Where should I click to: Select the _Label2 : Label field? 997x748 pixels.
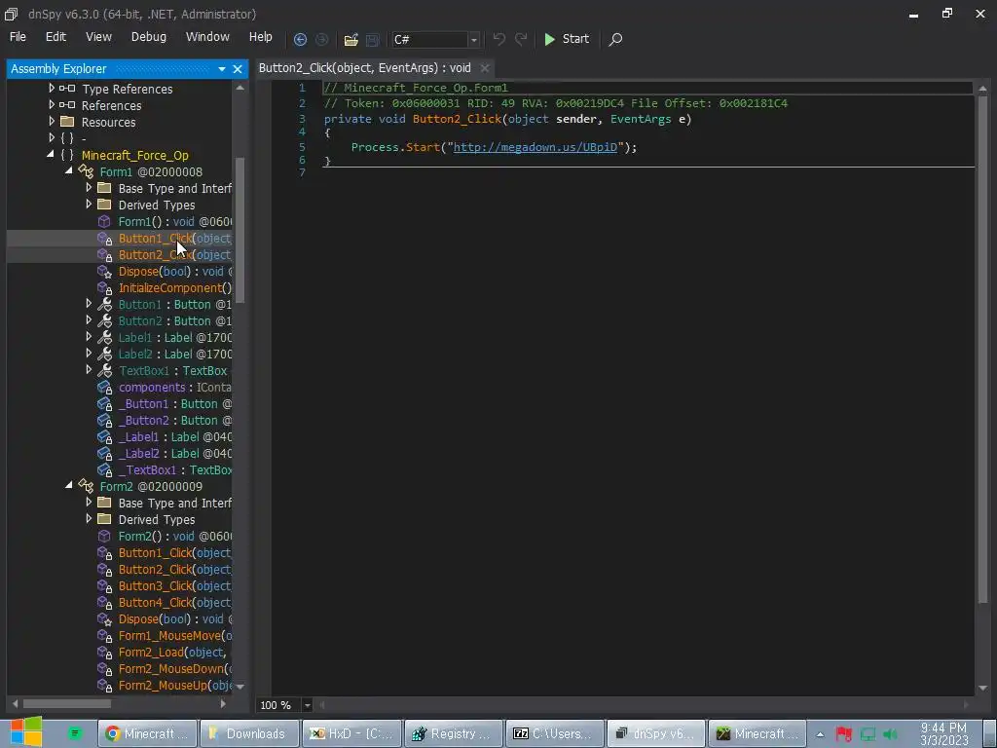click(x=175, y=453)
